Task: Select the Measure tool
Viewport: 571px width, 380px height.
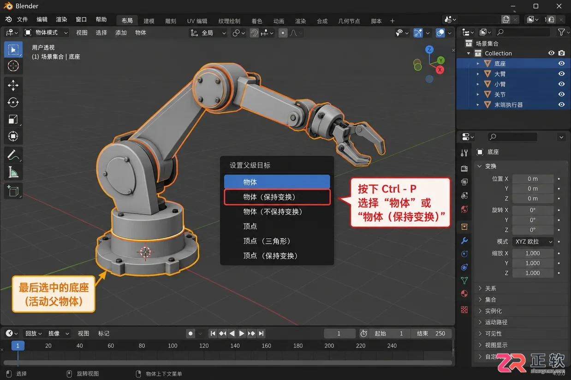Action: [x=13, y=172]
